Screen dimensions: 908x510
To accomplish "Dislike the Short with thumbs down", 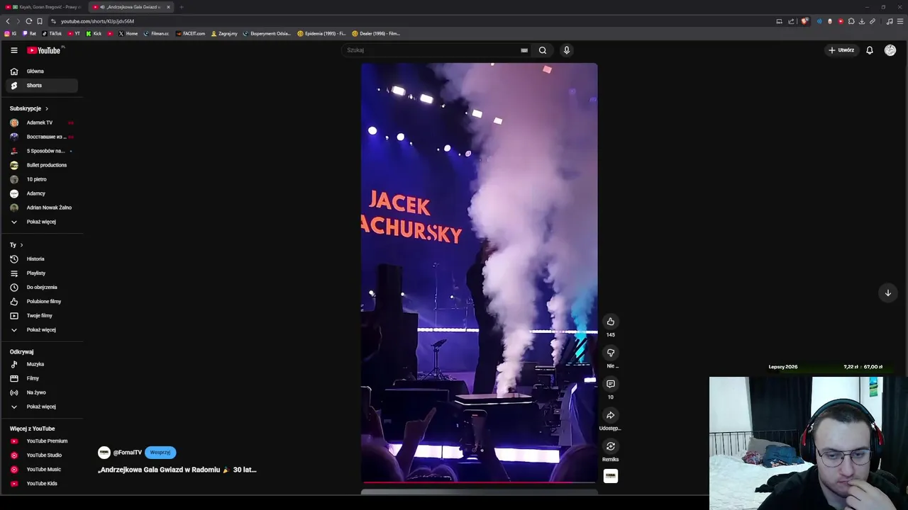I will click(611, 353).
